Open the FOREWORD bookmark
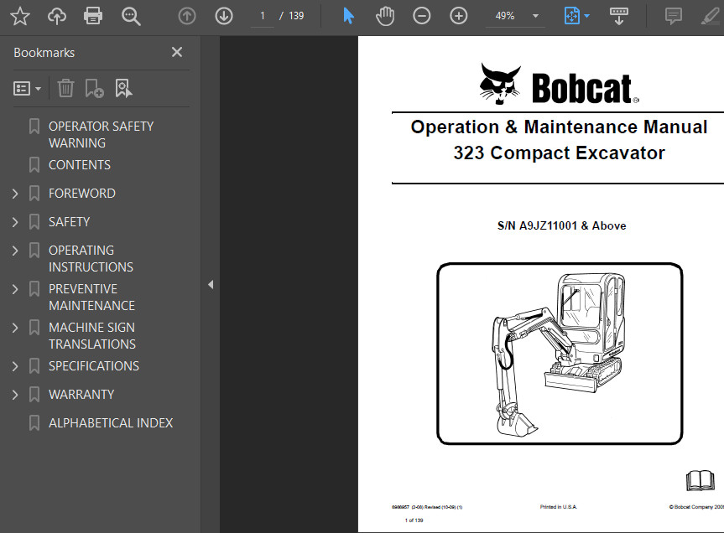 click(x=82, y=194)
